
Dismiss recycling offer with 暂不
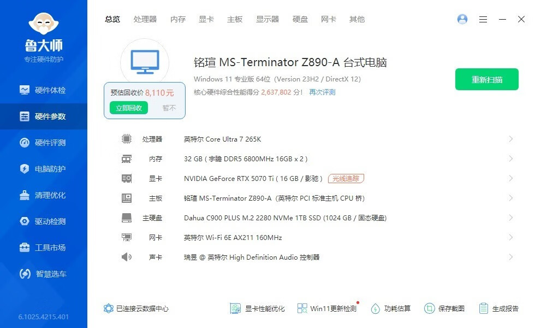click(x=169, y=108)
